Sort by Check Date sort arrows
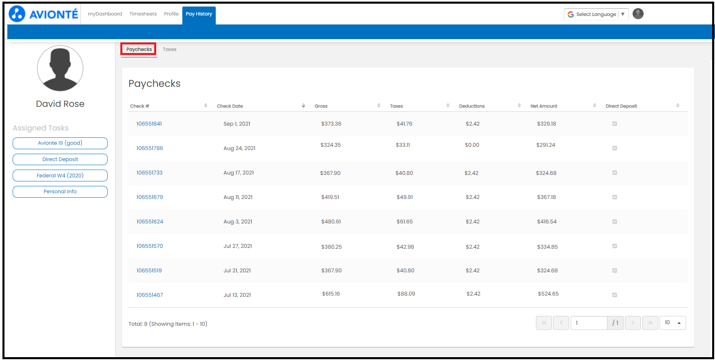Viewport: 715px width, 360px height. 303,106
